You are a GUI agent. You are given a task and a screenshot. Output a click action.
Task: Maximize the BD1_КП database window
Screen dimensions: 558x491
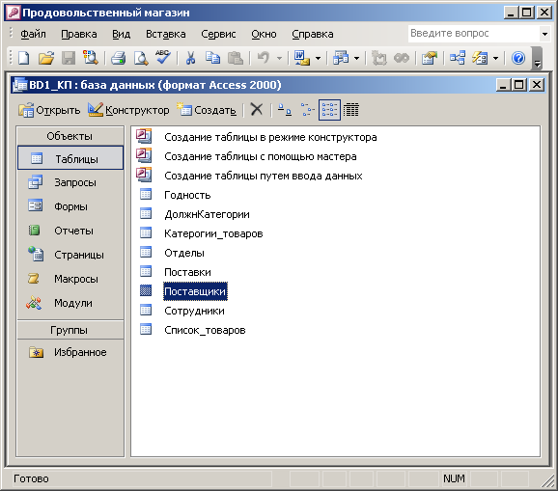click(x=519, y=85)
